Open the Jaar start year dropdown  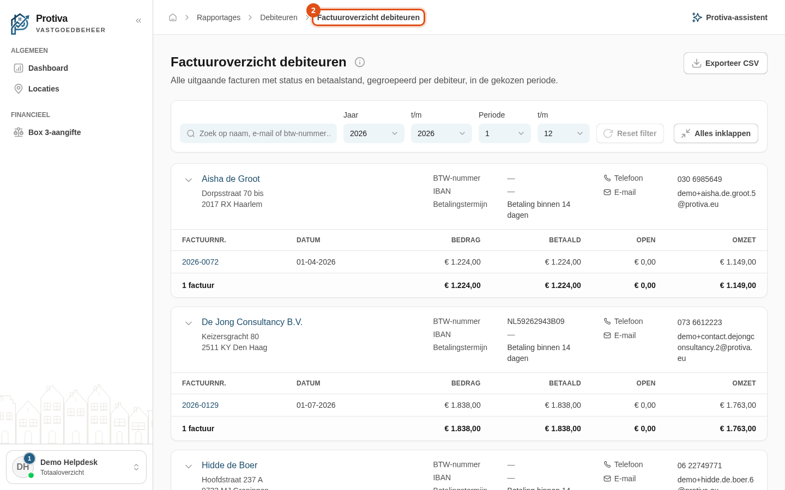tap(374, 133)
